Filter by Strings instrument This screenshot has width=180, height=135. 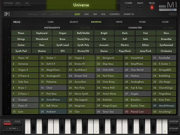[21, 39]
